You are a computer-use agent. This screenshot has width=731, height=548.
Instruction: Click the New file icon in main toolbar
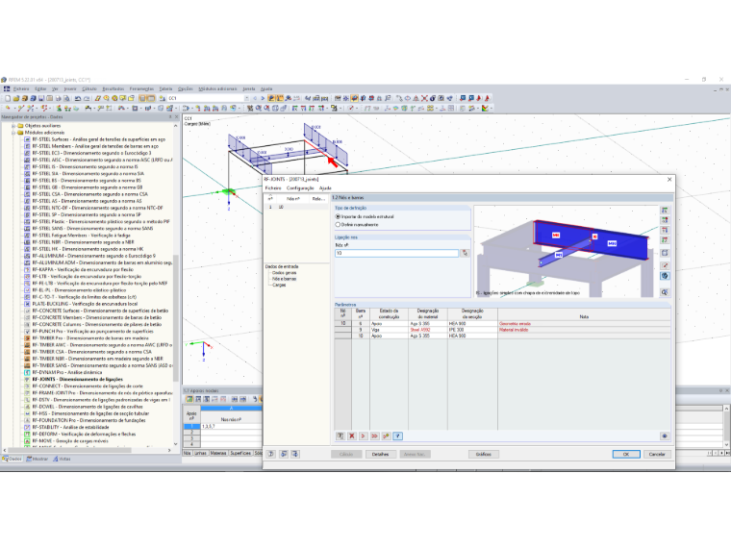coord(8,98)
